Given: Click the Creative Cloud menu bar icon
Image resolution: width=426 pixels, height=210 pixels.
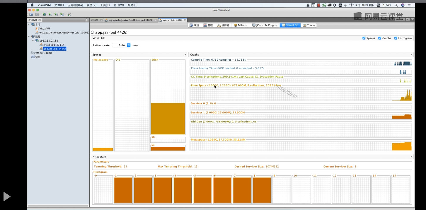Looking at the screenshot, I should point(329,5).
